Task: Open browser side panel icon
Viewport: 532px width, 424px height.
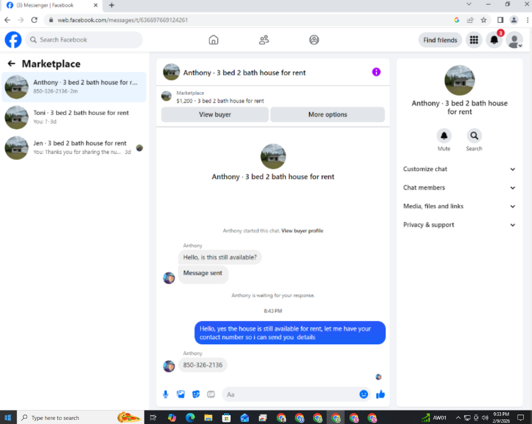Action: 500,20
